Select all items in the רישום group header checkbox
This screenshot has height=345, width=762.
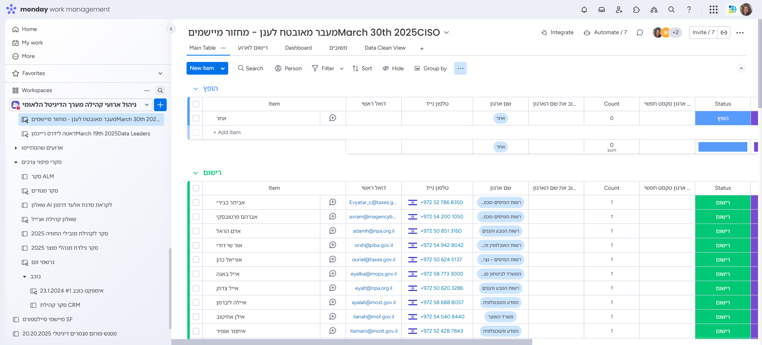click(x=196, y=188)
